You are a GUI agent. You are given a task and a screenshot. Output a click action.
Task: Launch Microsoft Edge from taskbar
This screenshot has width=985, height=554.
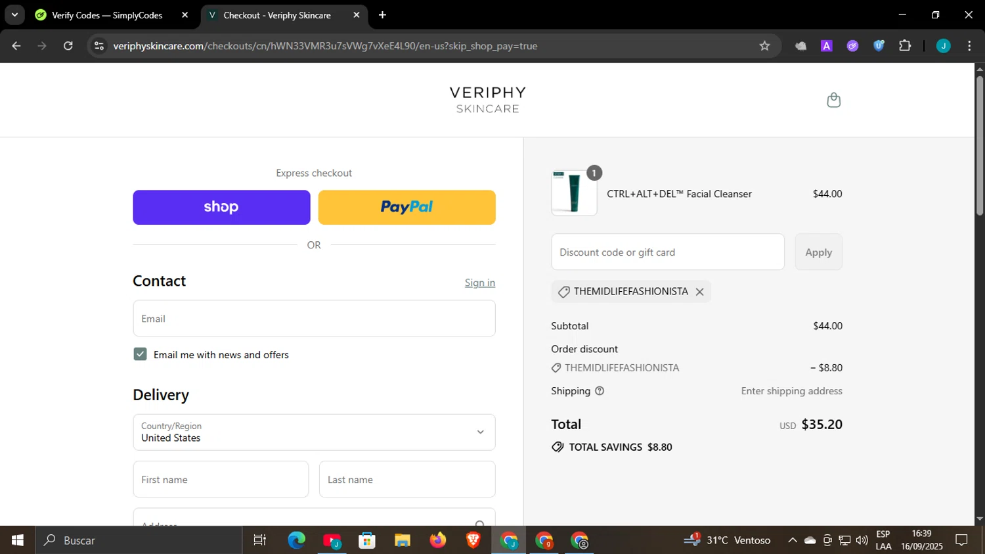pos(296,540)
